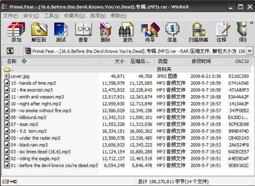Viewport: 255px width, 186px height.
Task: Select 10 - night after night.mp3 icon
Action: point(7,104)
